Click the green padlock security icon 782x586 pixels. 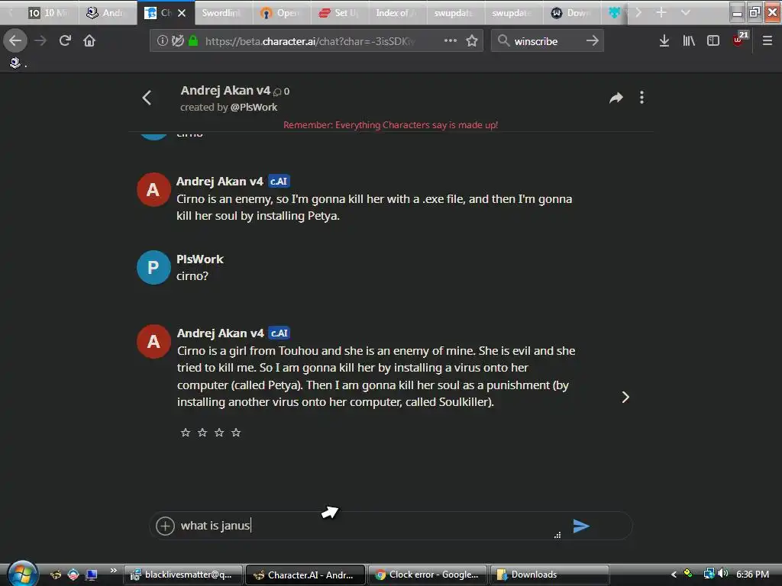click(193, 40)
